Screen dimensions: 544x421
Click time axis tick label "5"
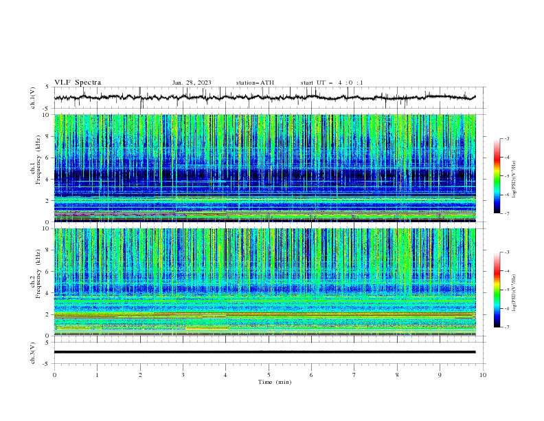click(x=269, y=375)
